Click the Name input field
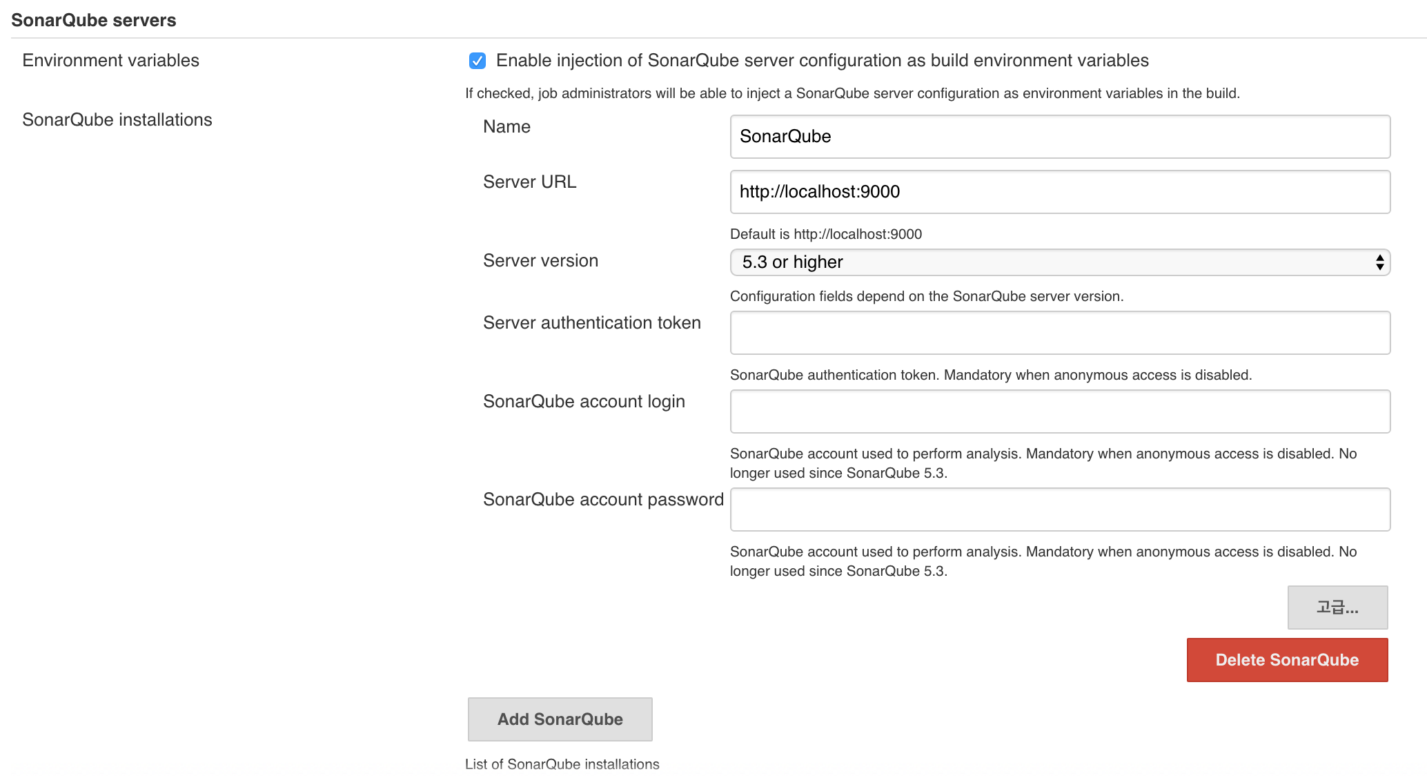The image size is (1427, 776). tap(1059, 137)
